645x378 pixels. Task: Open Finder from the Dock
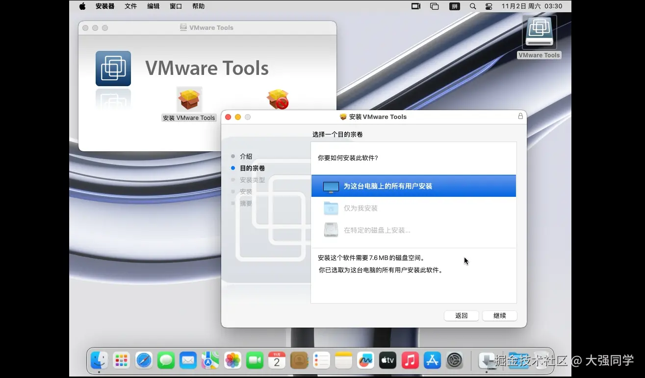pos(100,361)
